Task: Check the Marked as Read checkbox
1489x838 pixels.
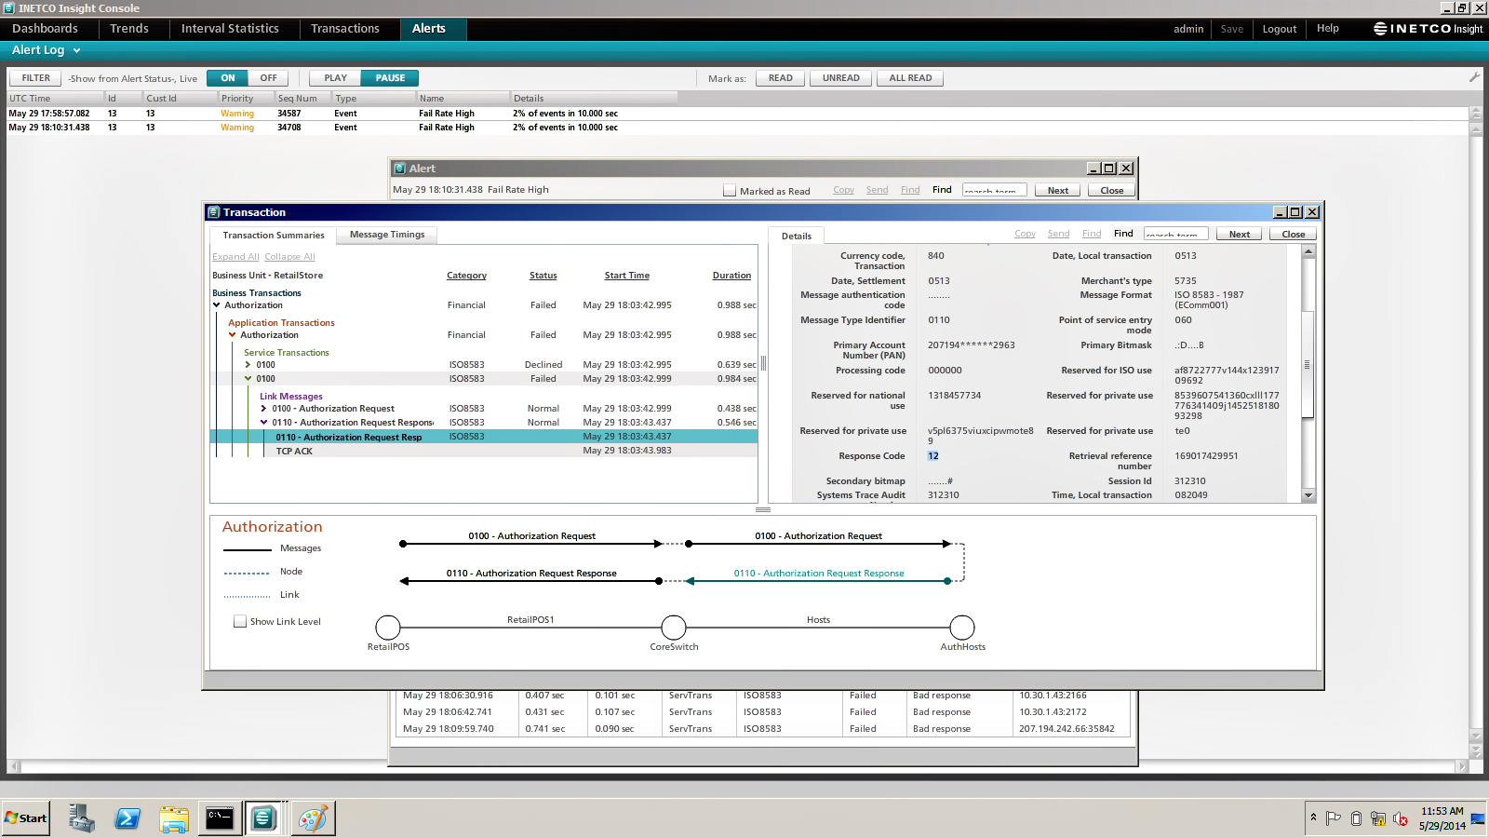Action: (x=730, y=190)
